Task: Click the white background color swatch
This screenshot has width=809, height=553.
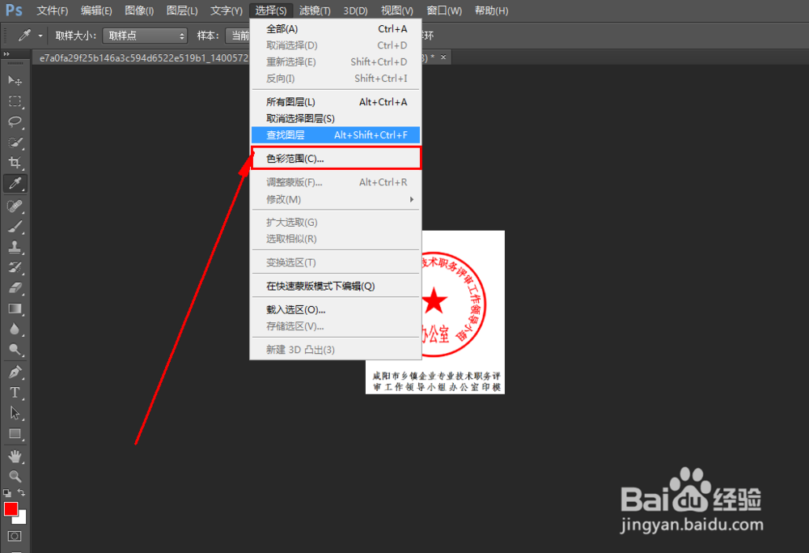Action: [x=22, y=518]
